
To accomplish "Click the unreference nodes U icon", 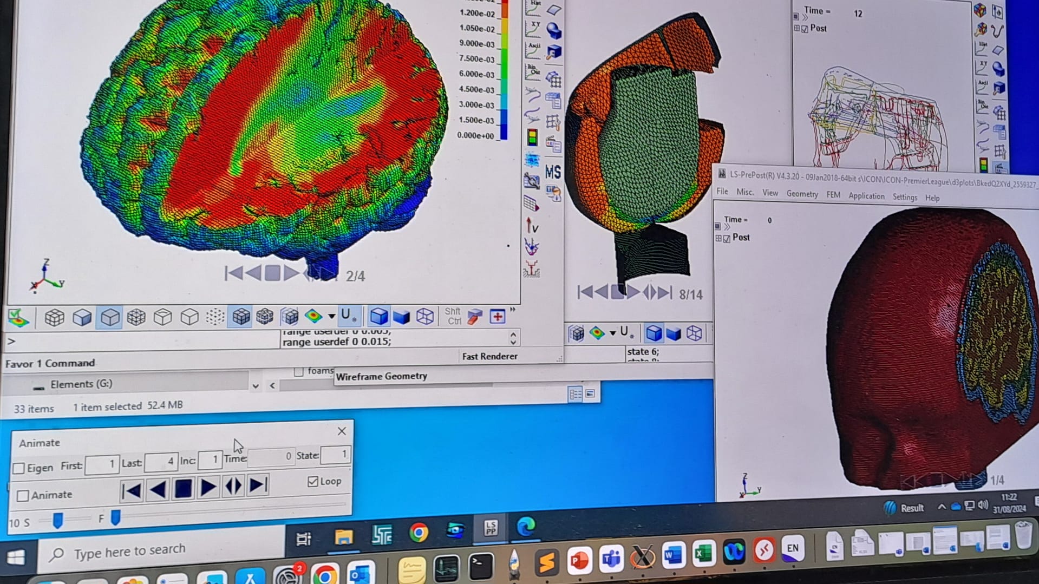I will [x=347, y=316].
